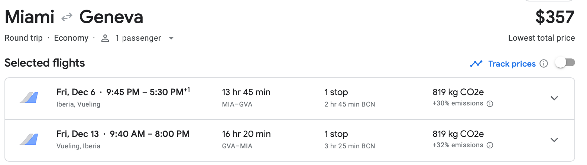The width and height of the screenshot is (587, 165).
Task: Expand the Fri, Dec 6 flight details
Action: [x=554, y=98]
